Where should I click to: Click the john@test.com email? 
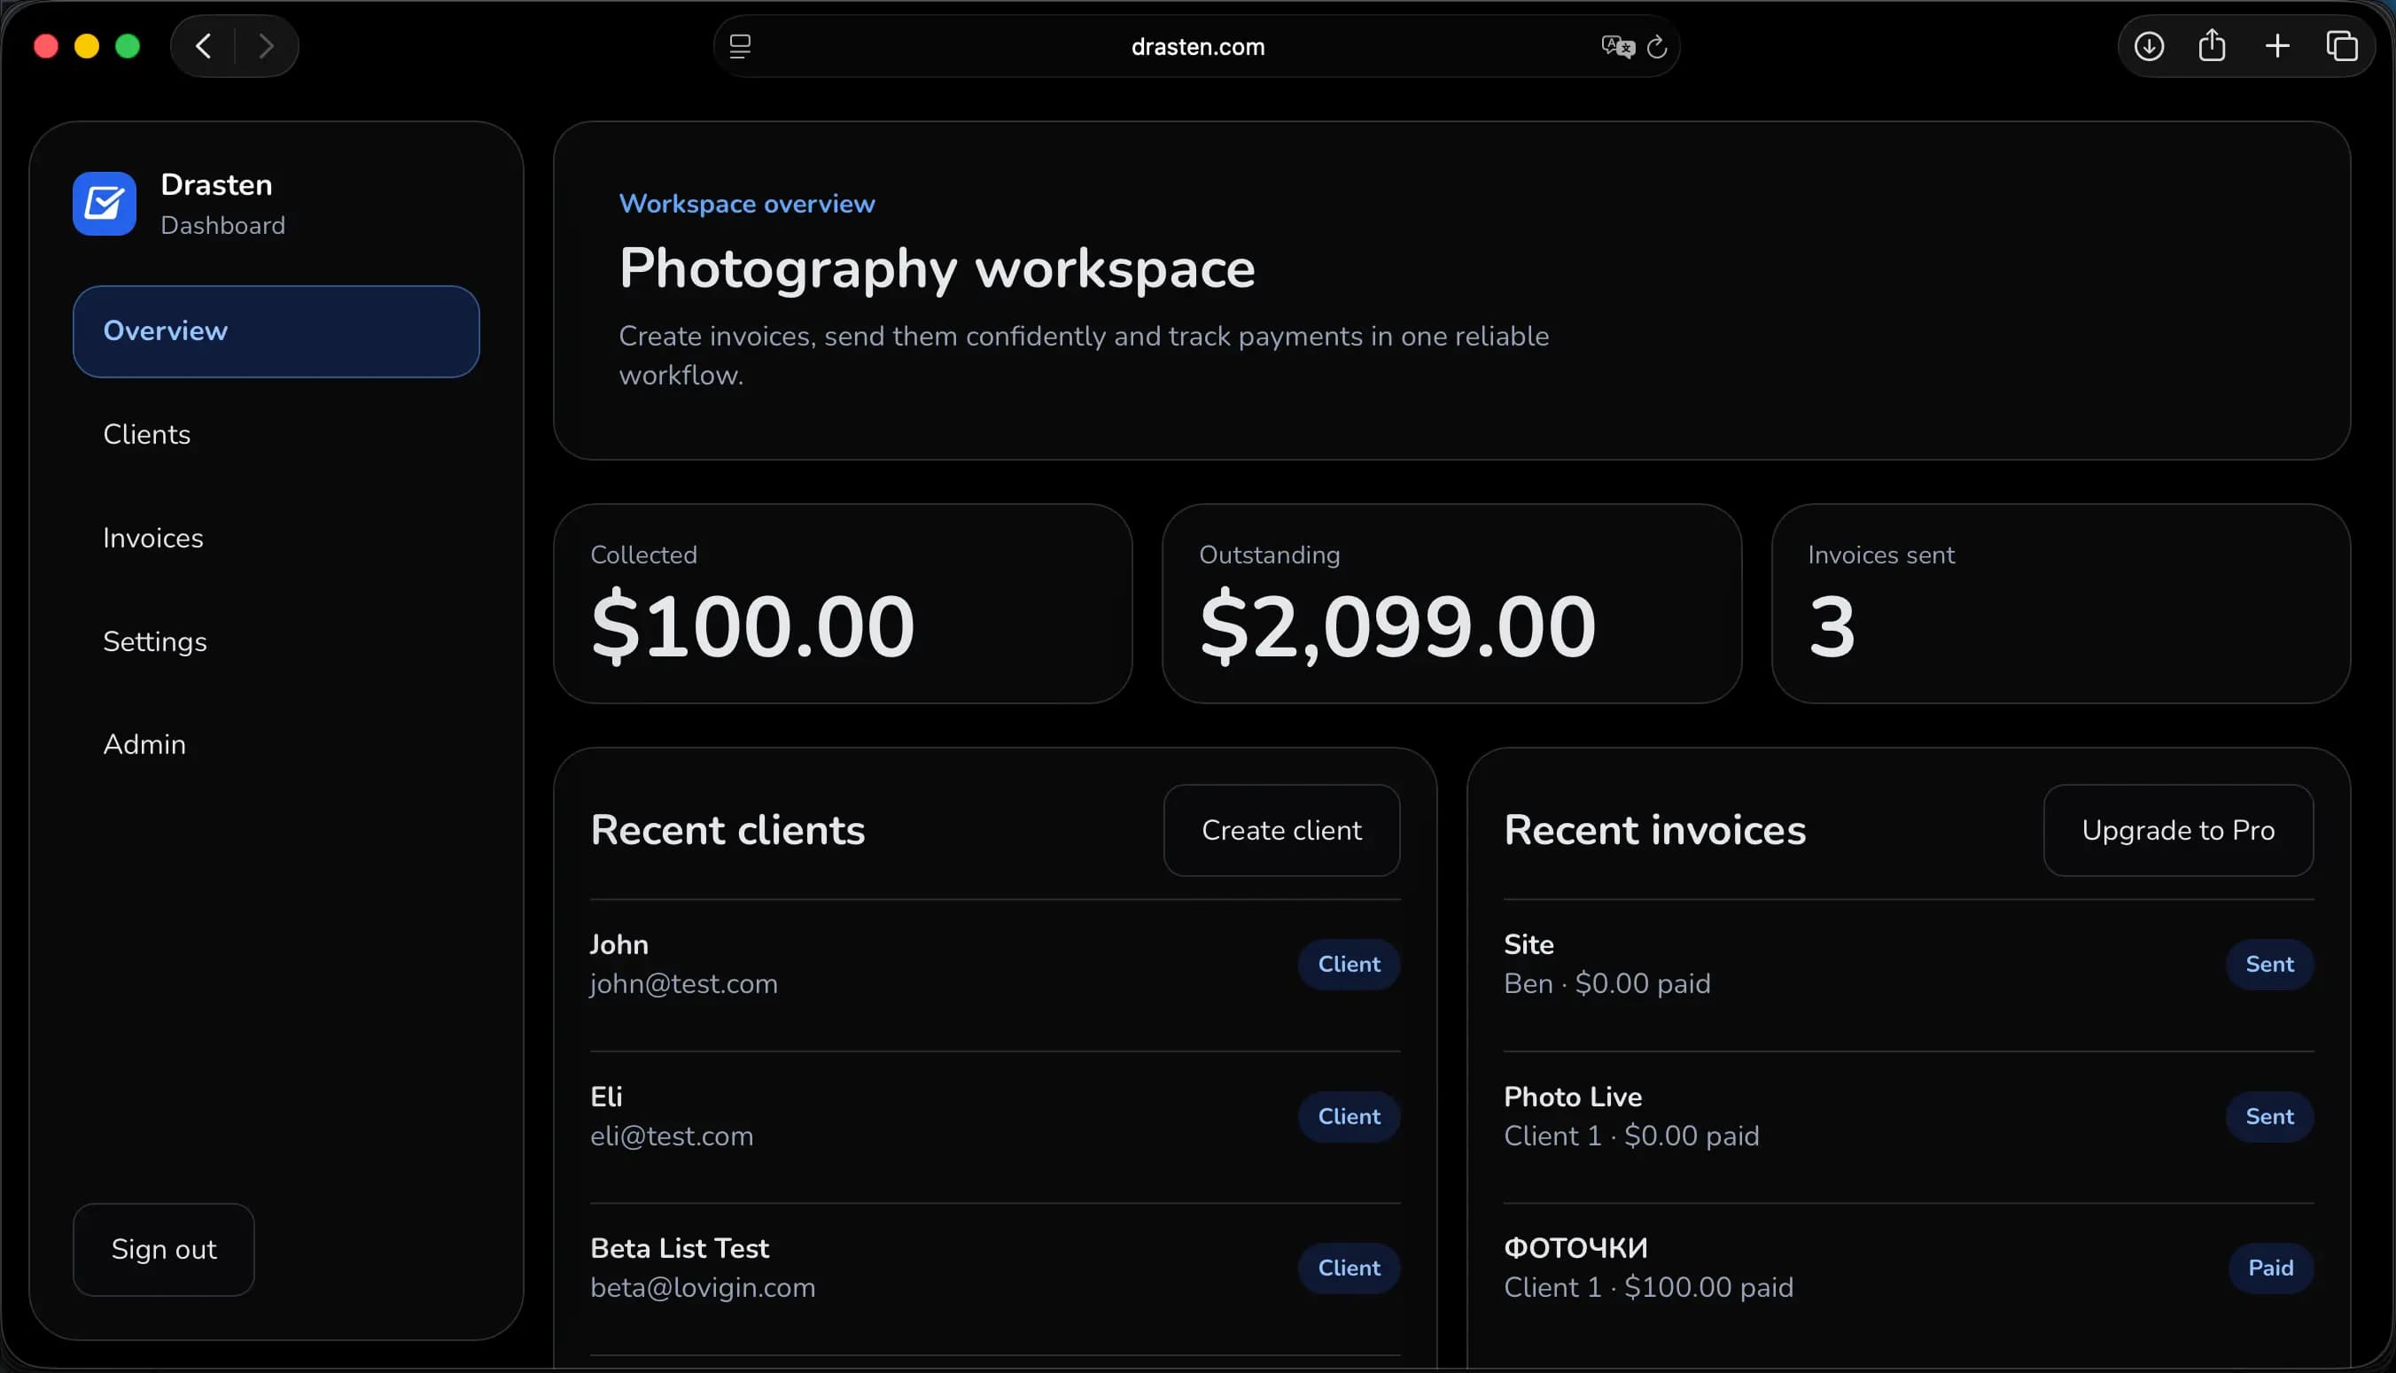click(684, 983)
